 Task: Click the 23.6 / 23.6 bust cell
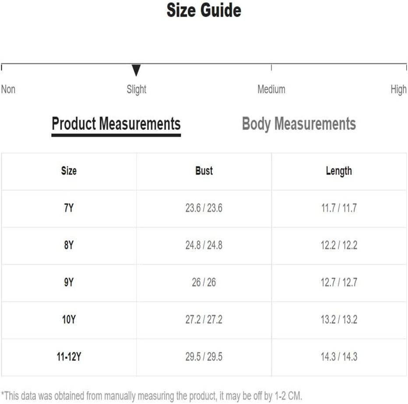pyautogui.click(x=204, y=208)
